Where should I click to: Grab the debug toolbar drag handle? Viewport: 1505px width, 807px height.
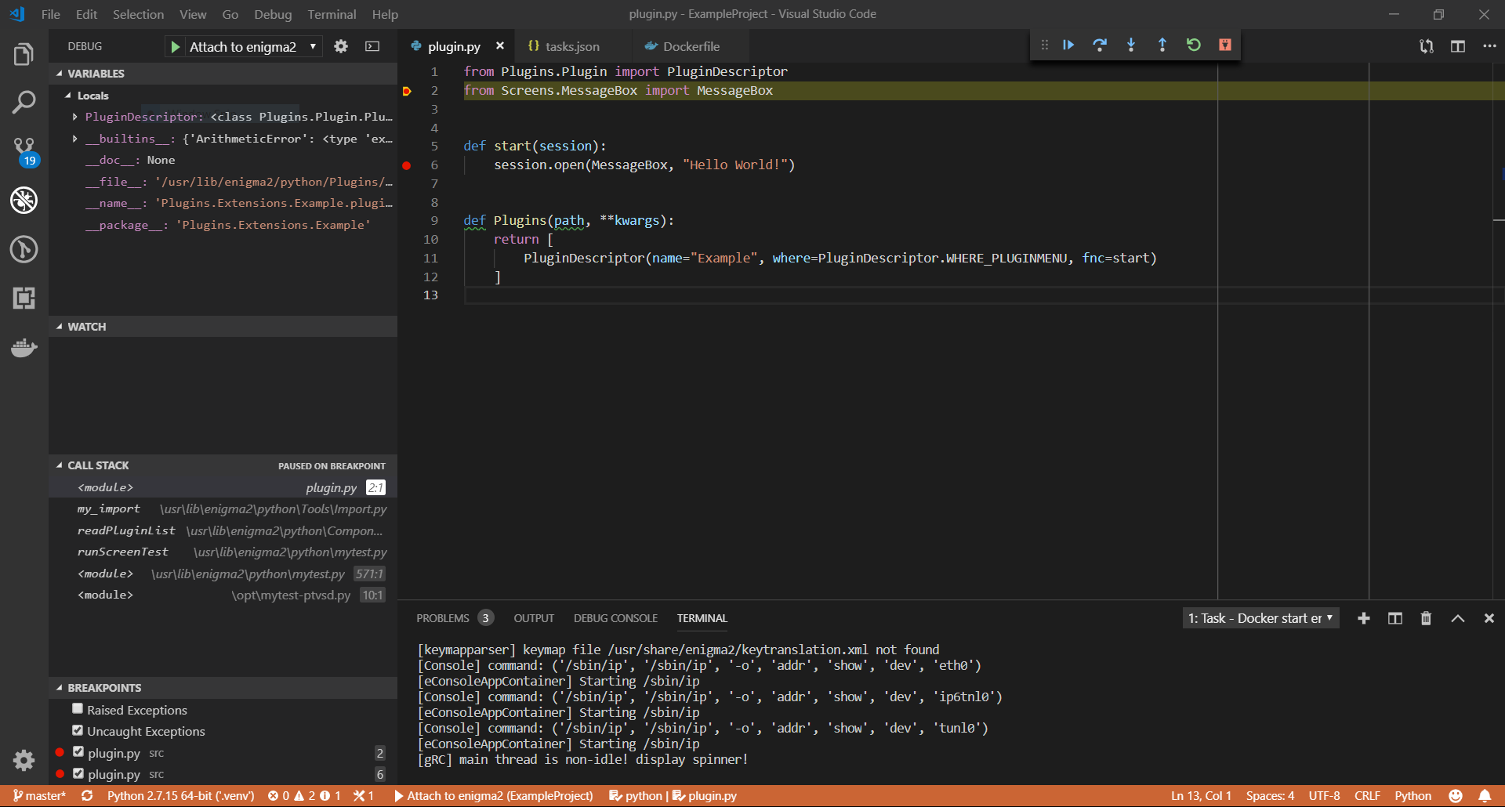(1044, 45)
